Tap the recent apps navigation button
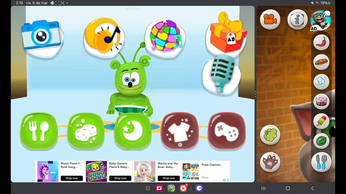The height and width of the screenshot is (194, 346). (x=263, y=188)
